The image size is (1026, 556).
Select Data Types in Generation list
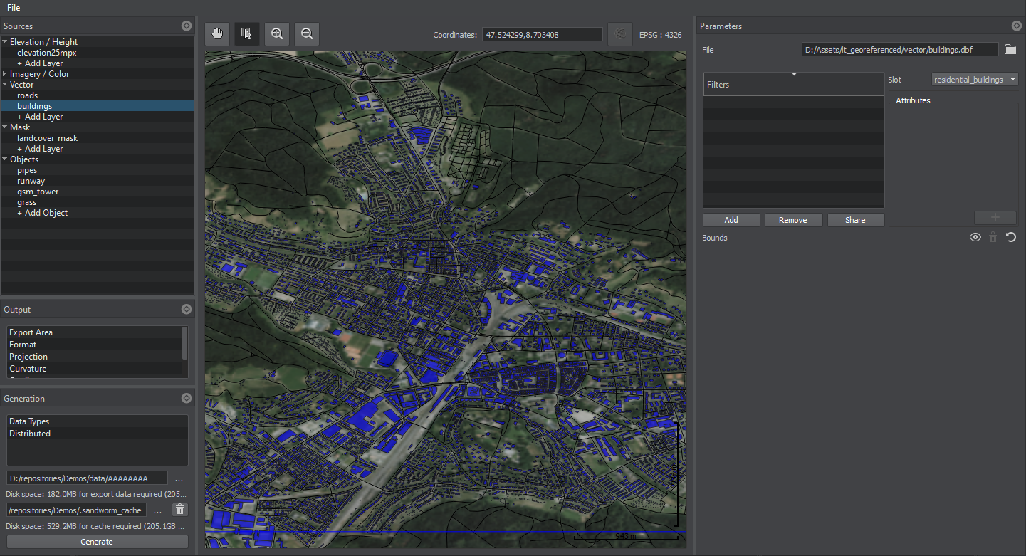(97, 421)
